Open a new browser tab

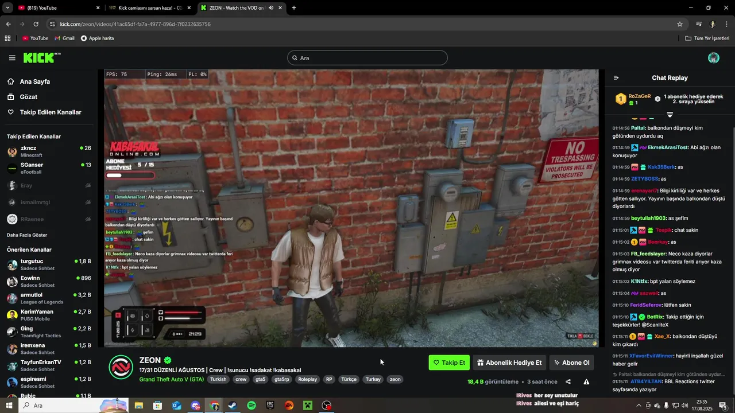click(294, 8)
